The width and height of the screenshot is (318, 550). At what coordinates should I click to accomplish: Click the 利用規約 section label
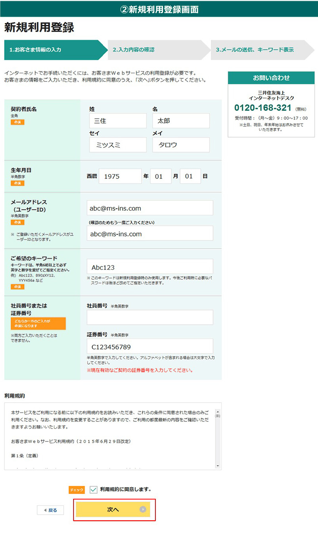tap(15, 396)
